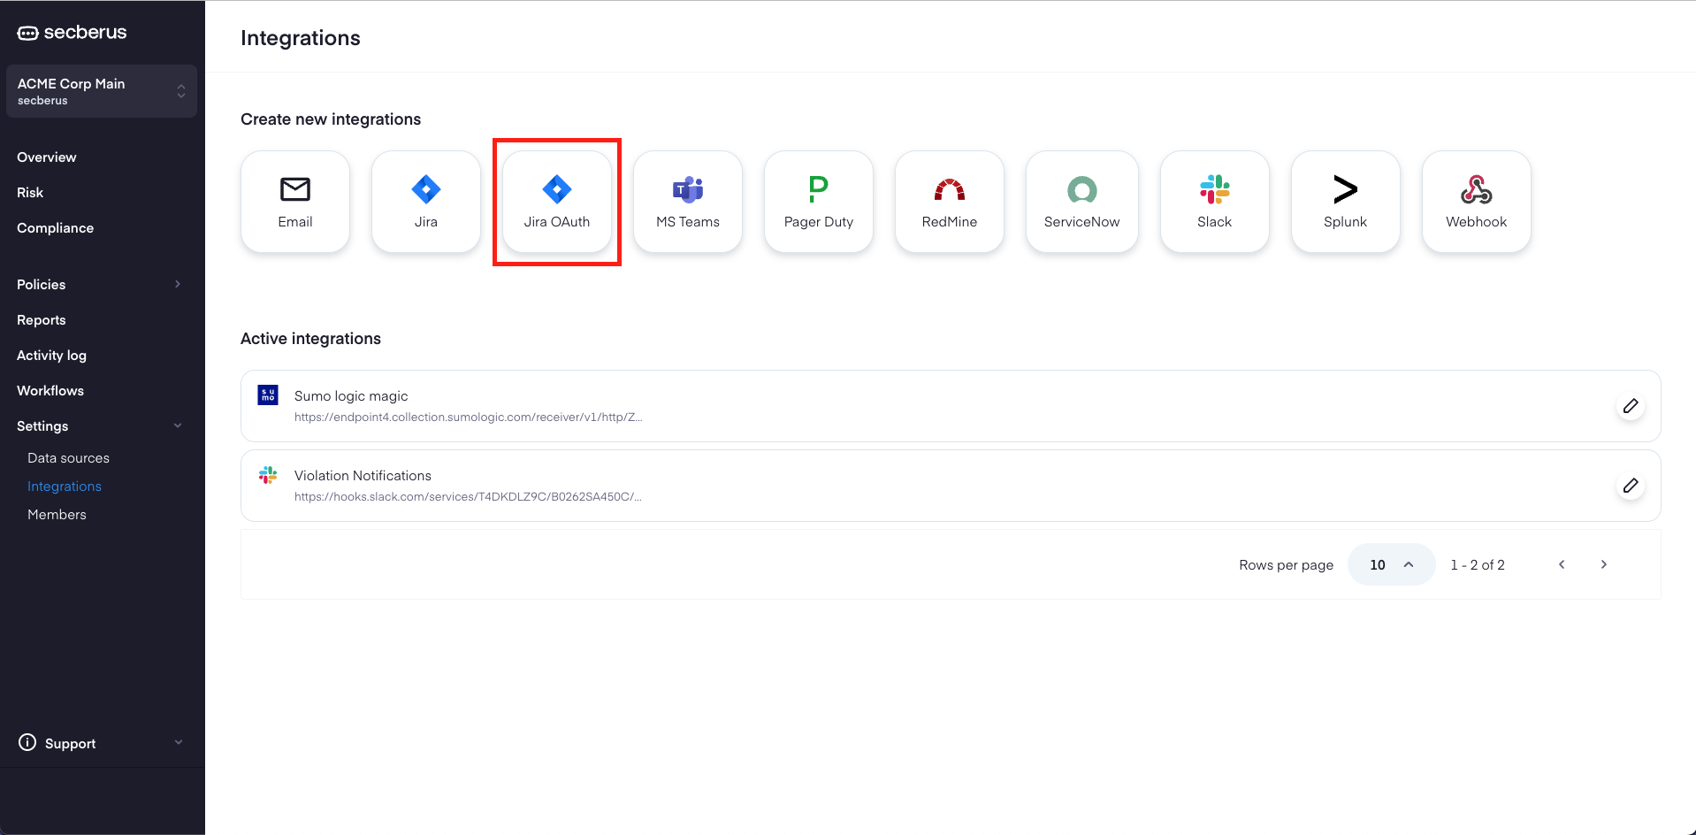The width and height of the screenshot is (1696, 835).
Task: Add a Webhook integration
Action: point(1477,202)
